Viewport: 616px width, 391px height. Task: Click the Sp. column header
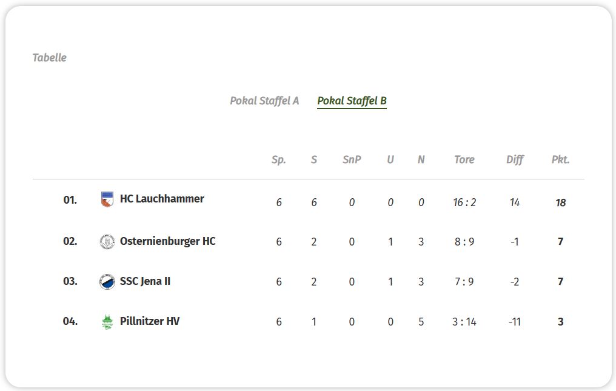coord(279,159)
